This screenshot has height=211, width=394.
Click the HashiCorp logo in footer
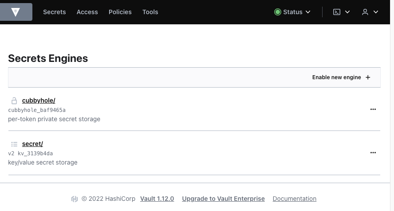[x=75, y=199]
